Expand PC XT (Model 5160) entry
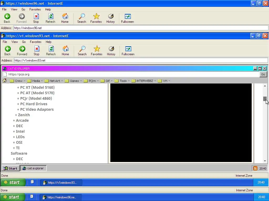 coord(36,87)
